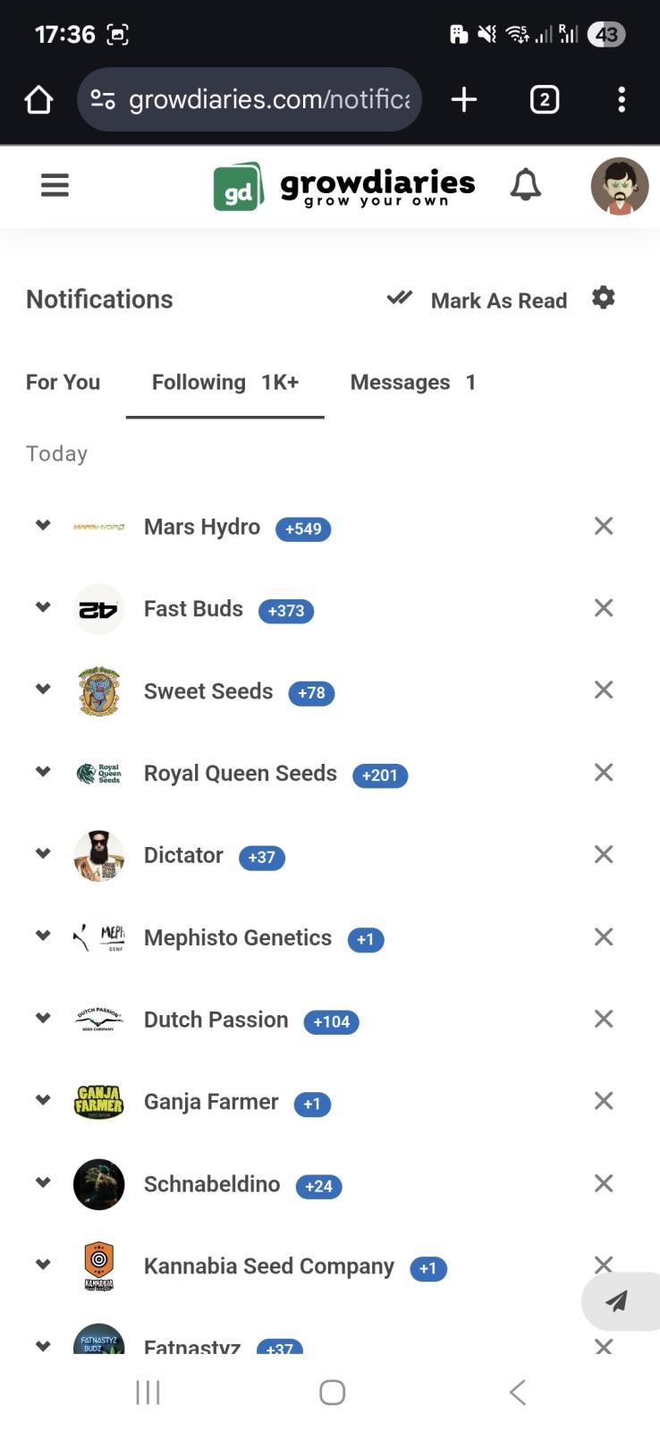Click Mark As Read
The image size is (660, 1431).
pyautogui.click(x=477, y=300)
